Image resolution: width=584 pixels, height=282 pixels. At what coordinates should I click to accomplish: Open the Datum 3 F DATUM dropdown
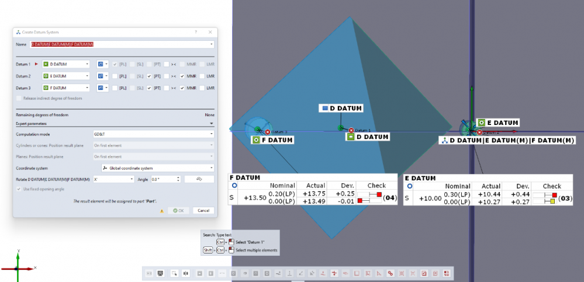click(65, 88)
